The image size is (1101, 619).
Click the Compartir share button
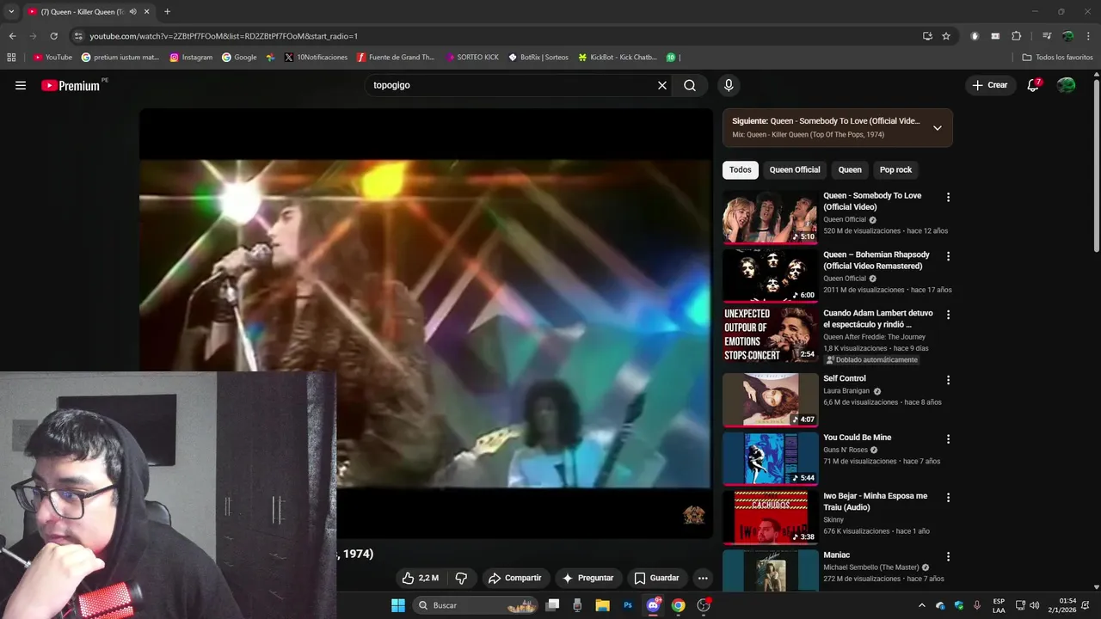(514, 578)
